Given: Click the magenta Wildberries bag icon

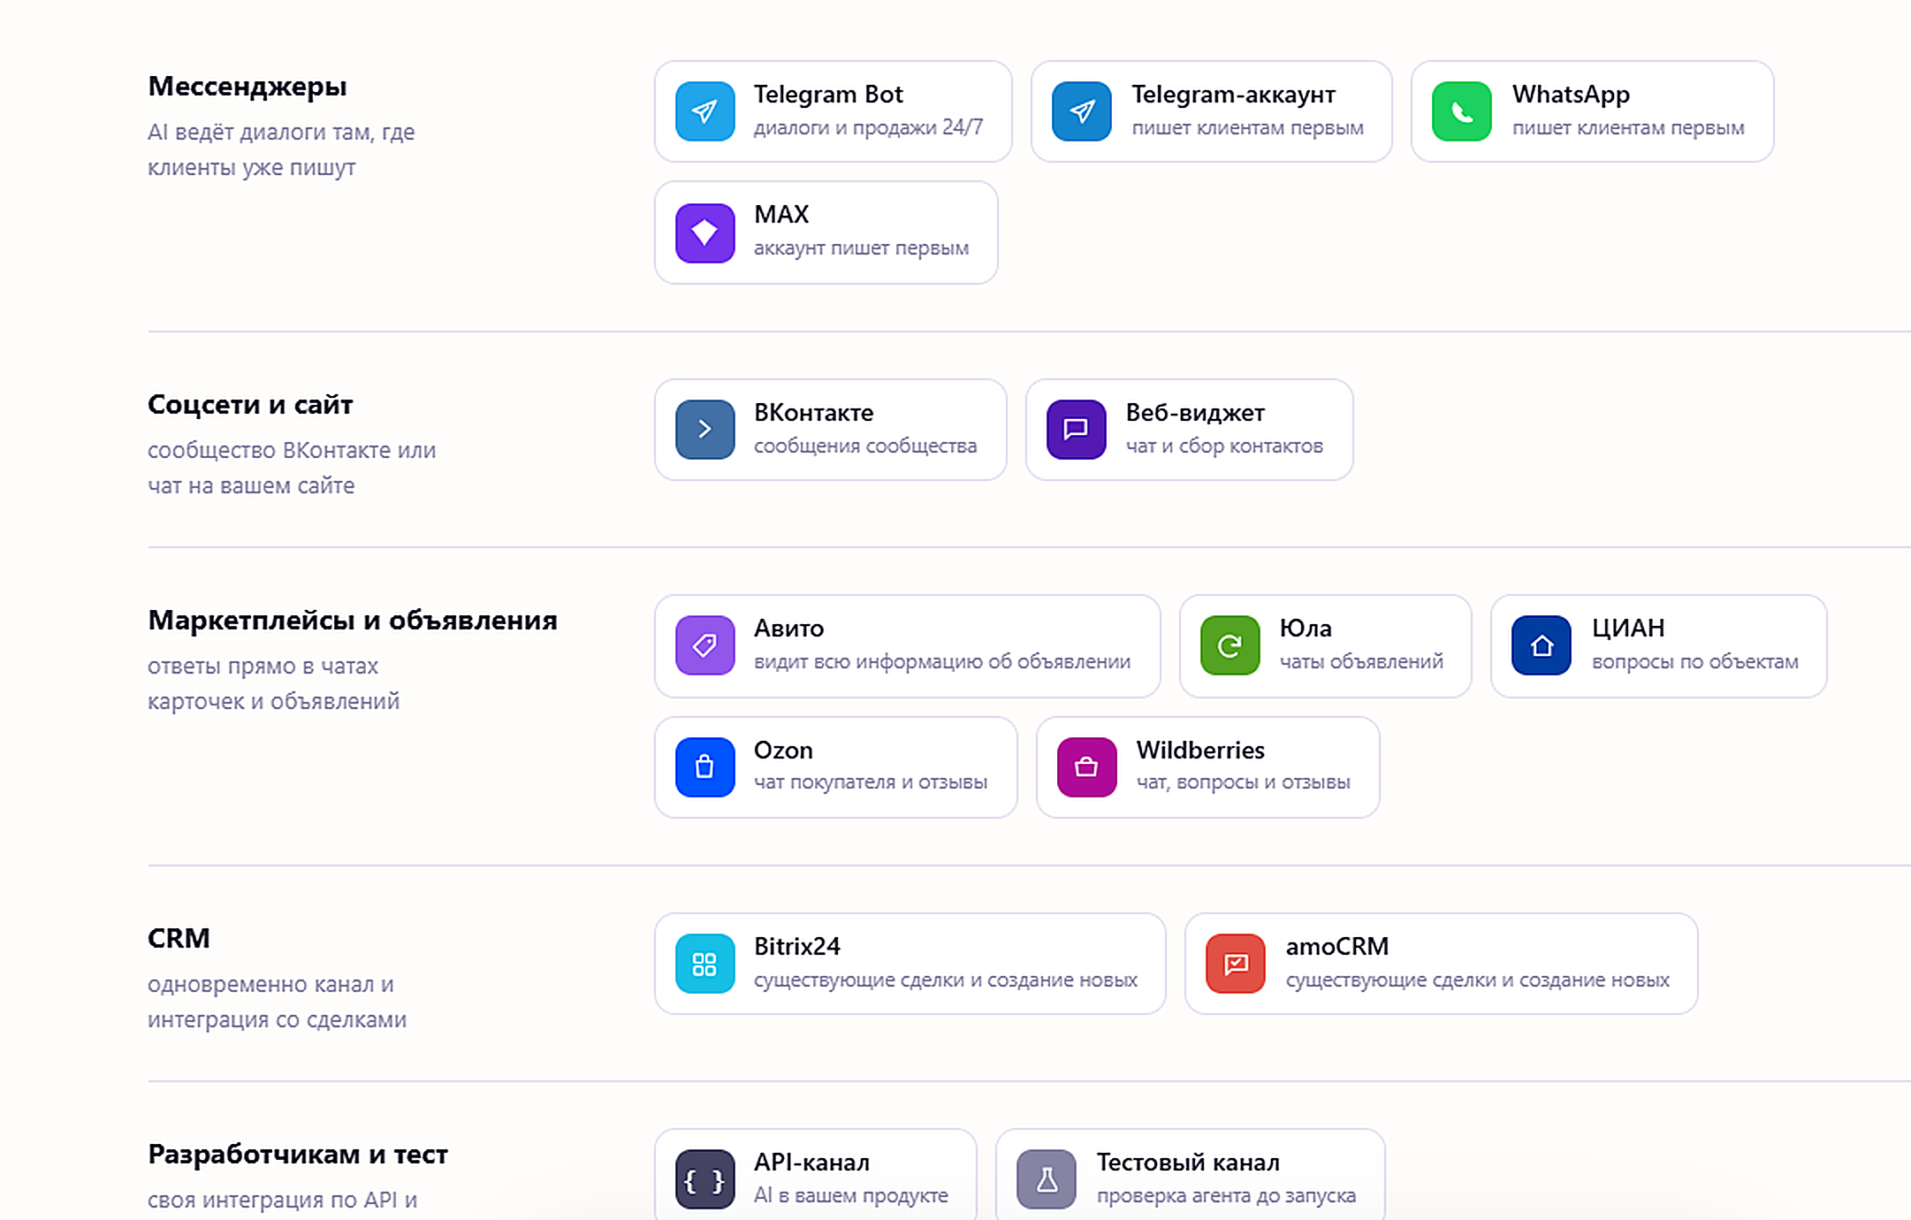Looking at the screenshot, I should coord(1086,767).
